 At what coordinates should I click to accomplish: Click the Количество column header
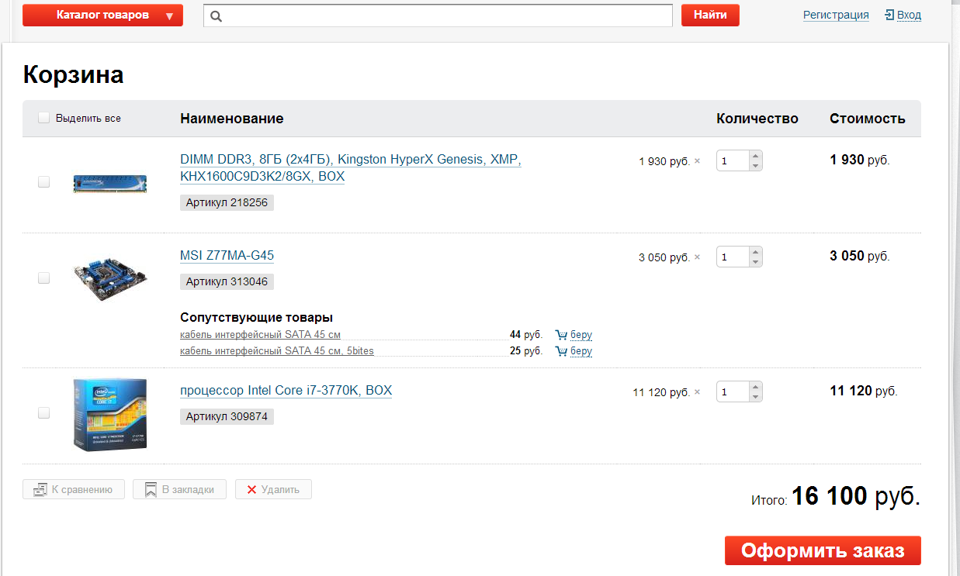(x=757, y=119)
